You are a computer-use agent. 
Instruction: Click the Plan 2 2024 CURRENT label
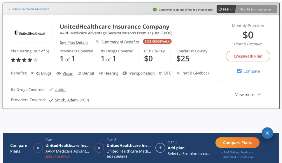coord(117,157)
